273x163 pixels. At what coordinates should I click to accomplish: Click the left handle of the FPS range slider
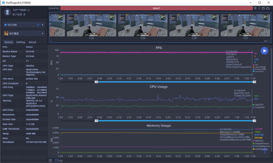(x=96, y=82)
